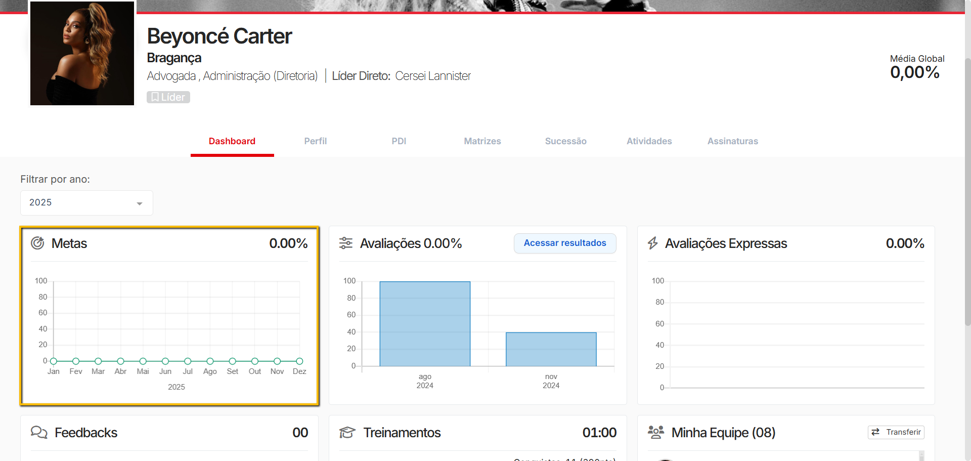The height and width of the screenshot is (461, 971).
Task: Click the year dropdown arrow
Action: pos(140,203)
